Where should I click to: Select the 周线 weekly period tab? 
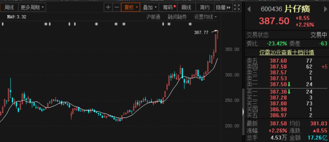pos(9,7)
